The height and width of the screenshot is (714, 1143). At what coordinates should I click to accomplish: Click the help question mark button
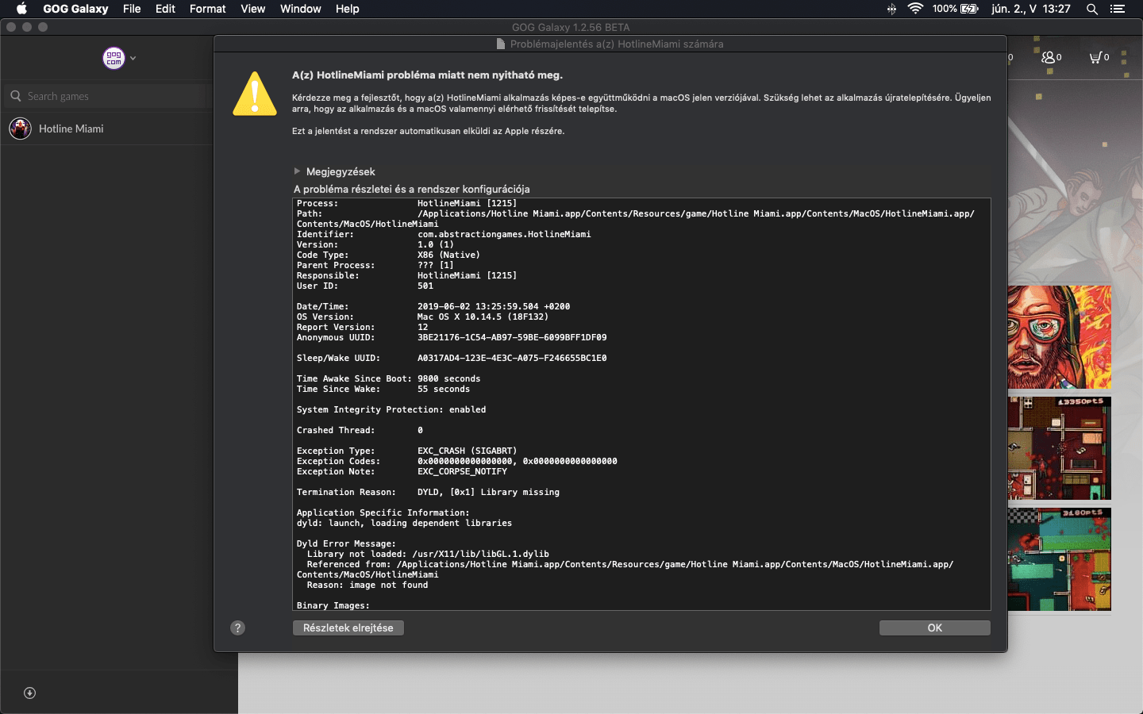click(x=237, y=628)
